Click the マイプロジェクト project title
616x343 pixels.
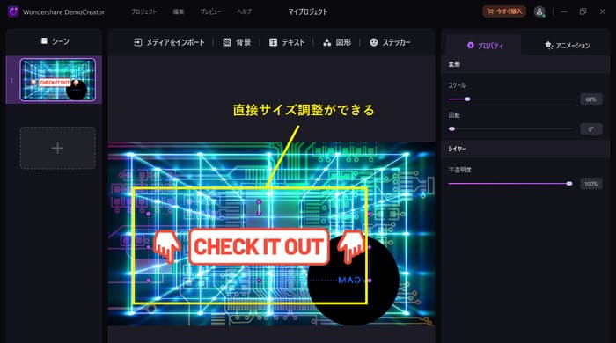pos(308,11)
